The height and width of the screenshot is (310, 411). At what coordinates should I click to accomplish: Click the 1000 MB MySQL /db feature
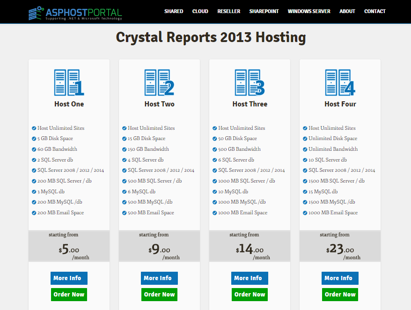point(242,202)
